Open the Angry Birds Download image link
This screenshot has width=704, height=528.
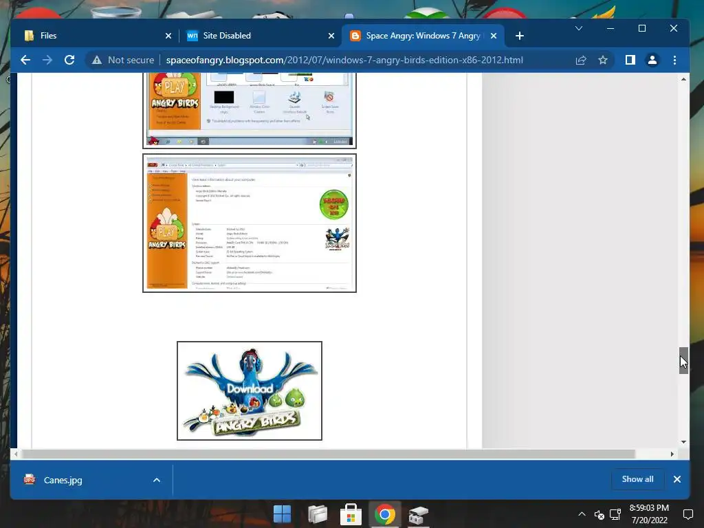click(250, 390)
